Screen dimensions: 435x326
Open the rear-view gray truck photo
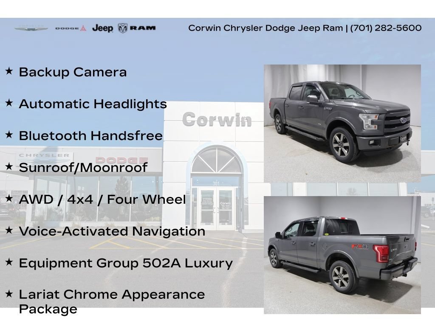point(342,255)
